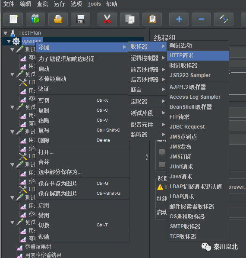
Task: Open the 前置处理器 submenu
Action: coord(147,70)
